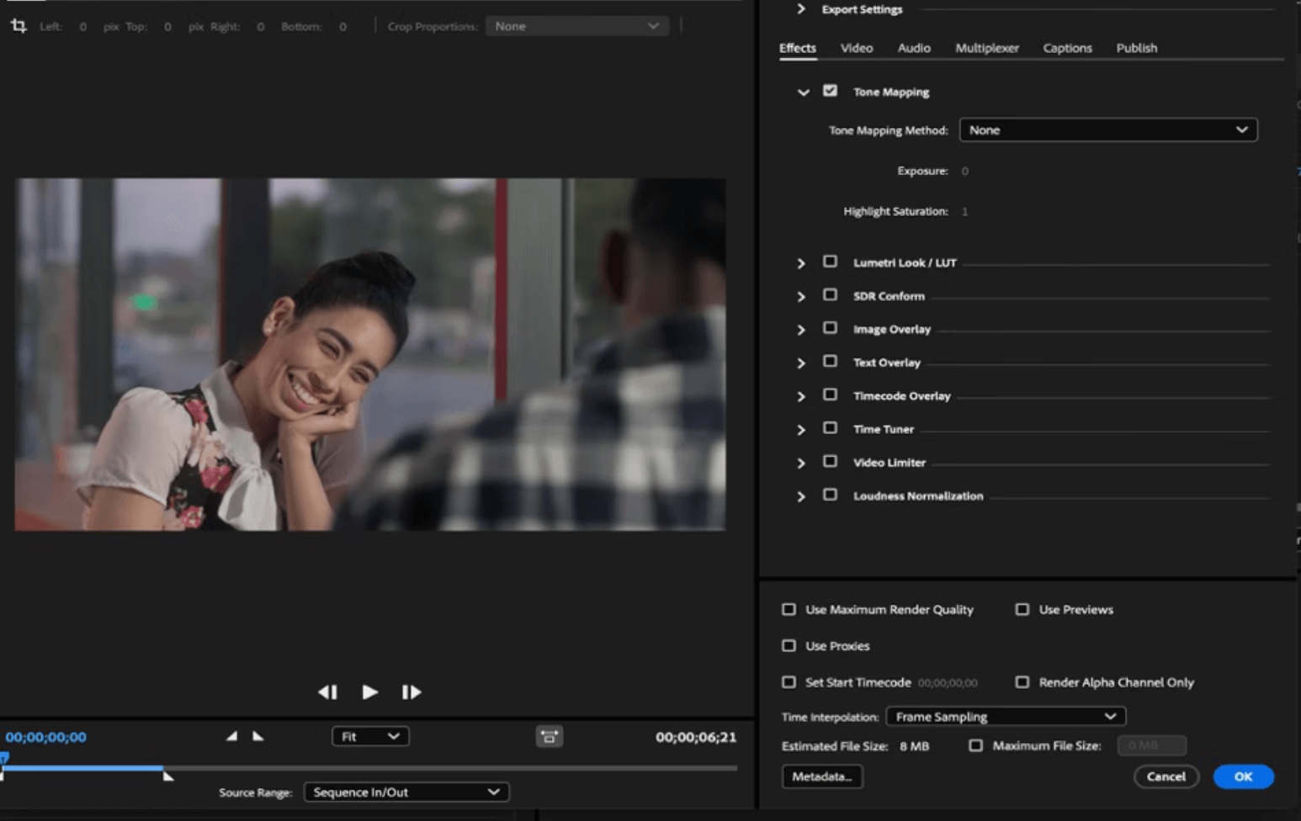Click the video preview frame
Screen dimensions: 1301x821
(370, 354)
